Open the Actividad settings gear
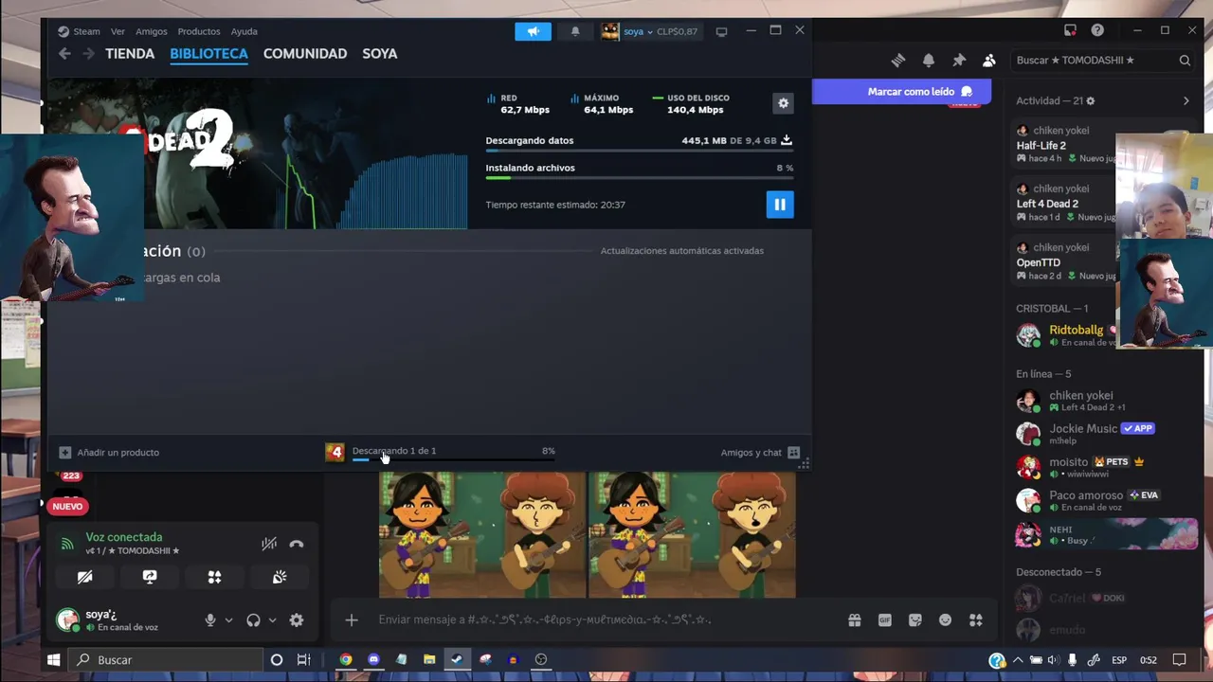Image resolution: width=1213 pixels, height=682 pixels. [x=1091, y=101]
